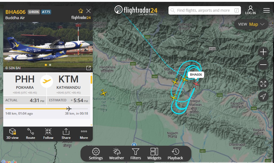Image resolution: width=274 pixels, height=163 pixels.
Task: Open the More options menu
Action: [84, 134]
